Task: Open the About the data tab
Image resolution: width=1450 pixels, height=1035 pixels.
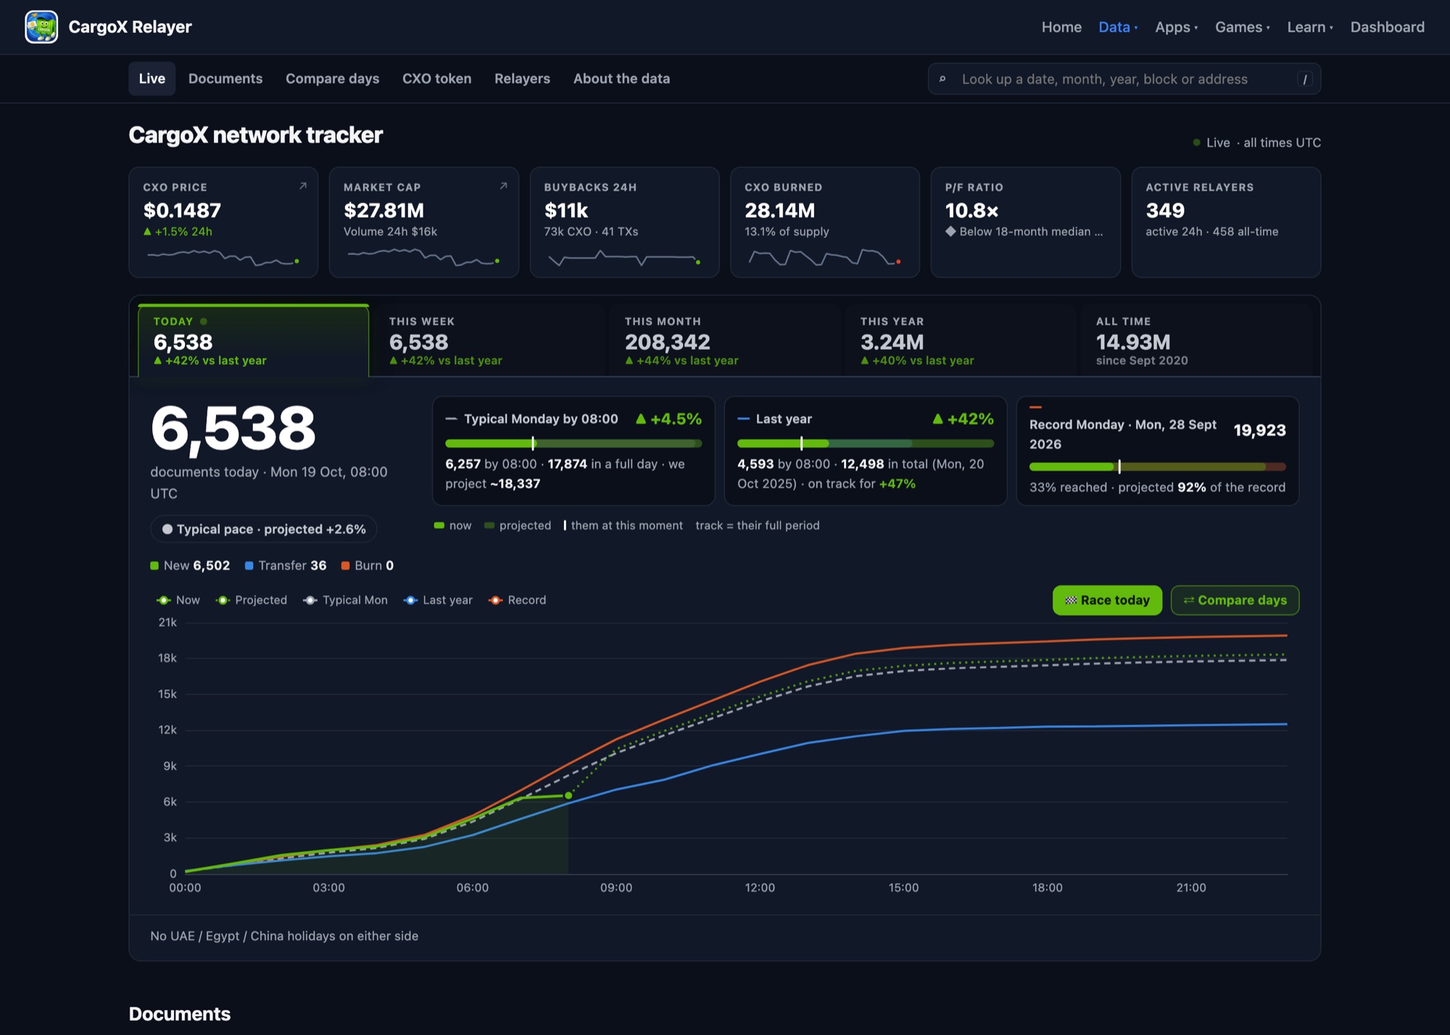Action: click(x=621, y=78)
